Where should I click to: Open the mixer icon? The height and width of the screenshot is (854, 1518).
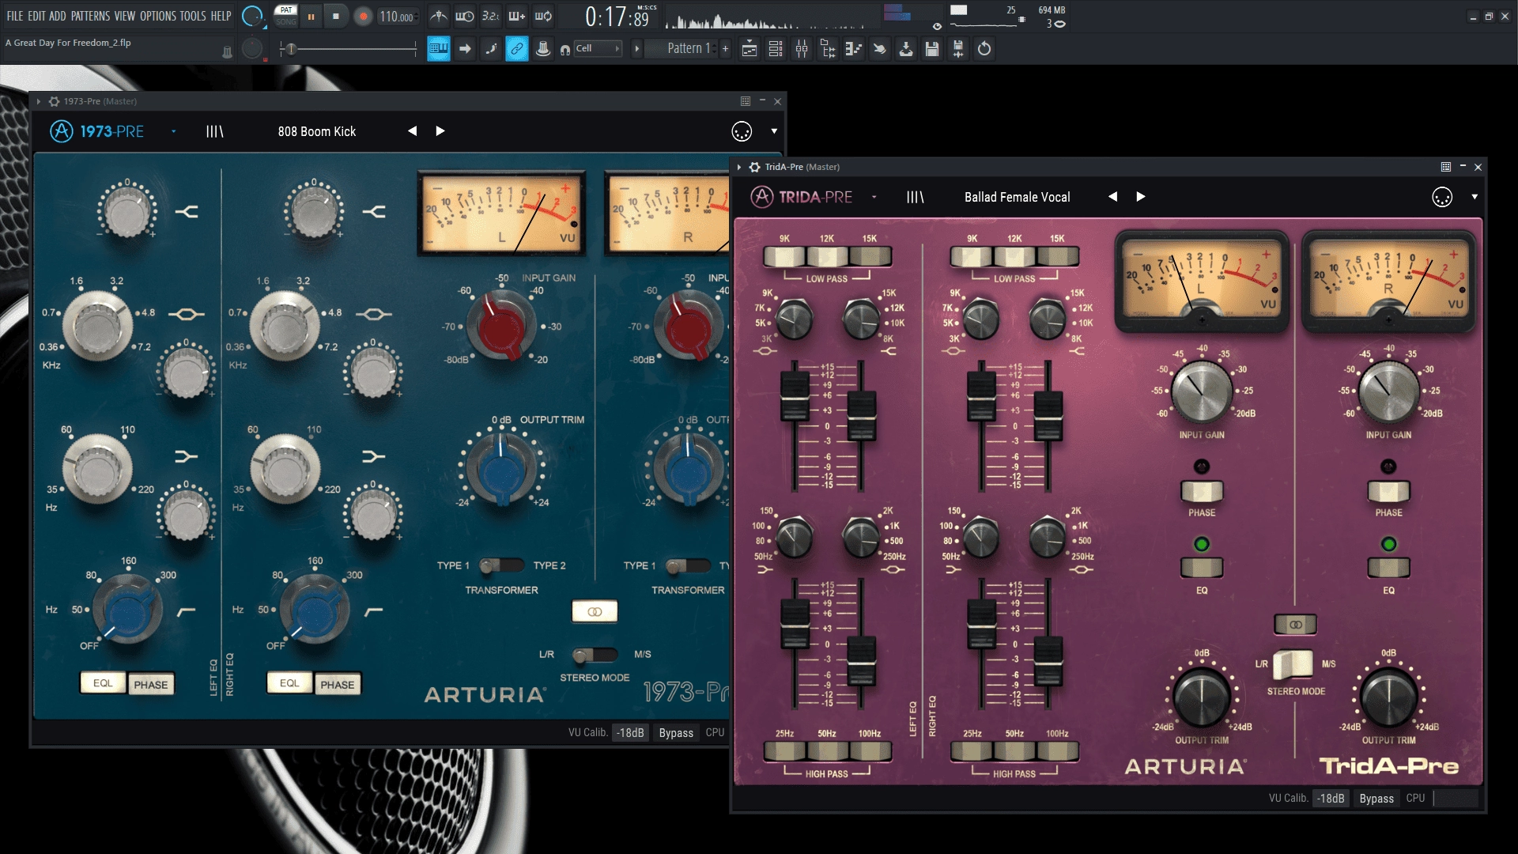point(802,49)
